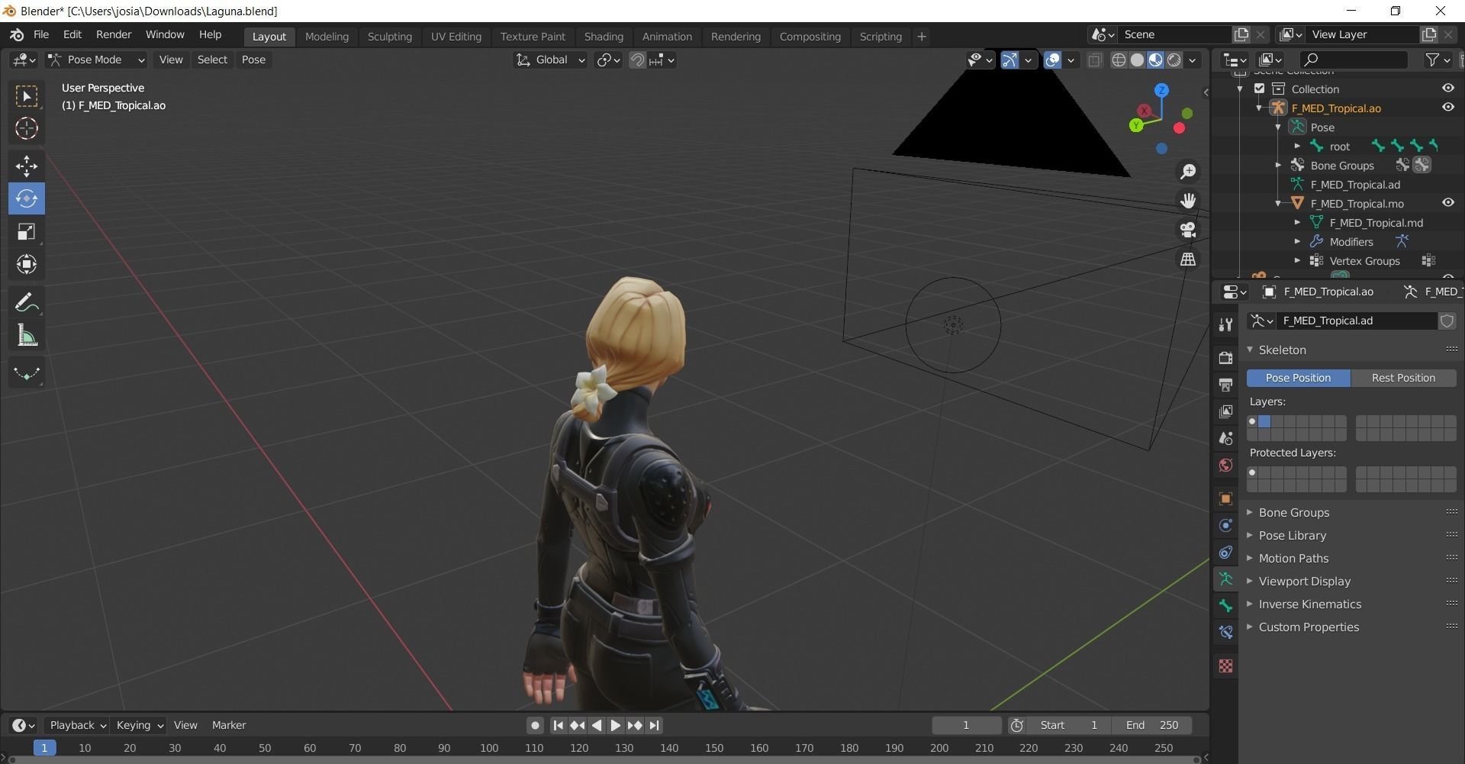Screen dimensions: 1465x764
Task: Switch skeleton to Rest Position
Action: point(1402,378)
